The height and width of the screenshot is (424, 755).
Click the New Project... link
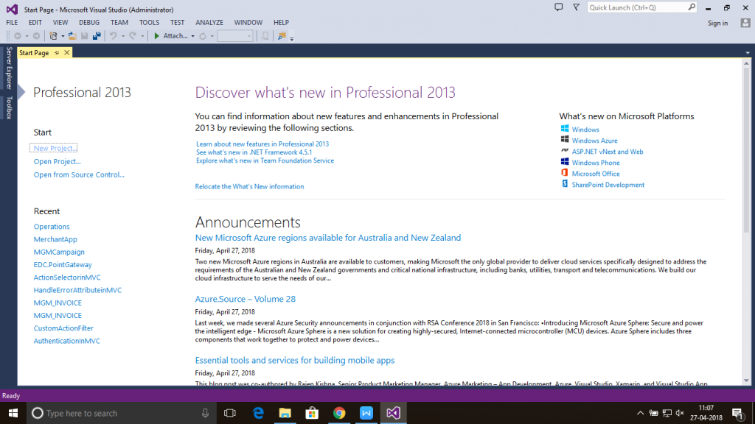pyautogui.click(x=55, y=148)
